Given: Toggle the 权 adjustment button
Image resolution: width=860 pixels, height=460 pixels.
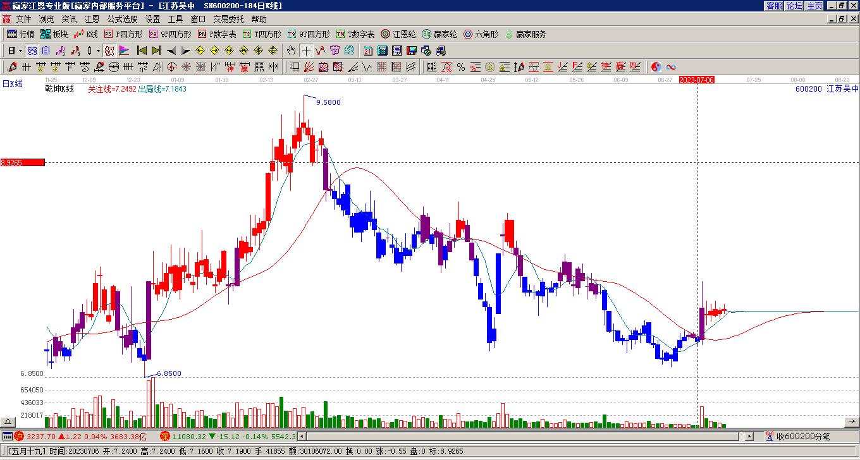Looking at the screenshot, I should click(109, 51).
